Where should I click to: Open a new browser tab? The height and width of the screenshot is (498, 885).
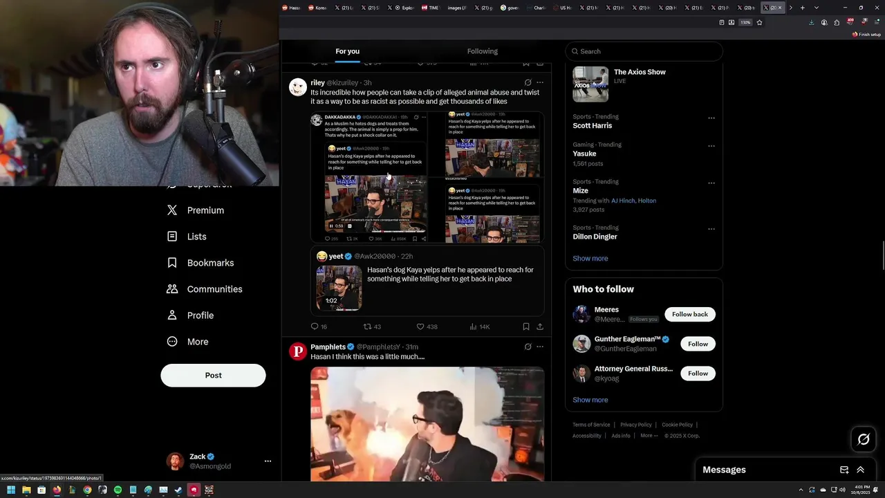[x=802, y=8]
